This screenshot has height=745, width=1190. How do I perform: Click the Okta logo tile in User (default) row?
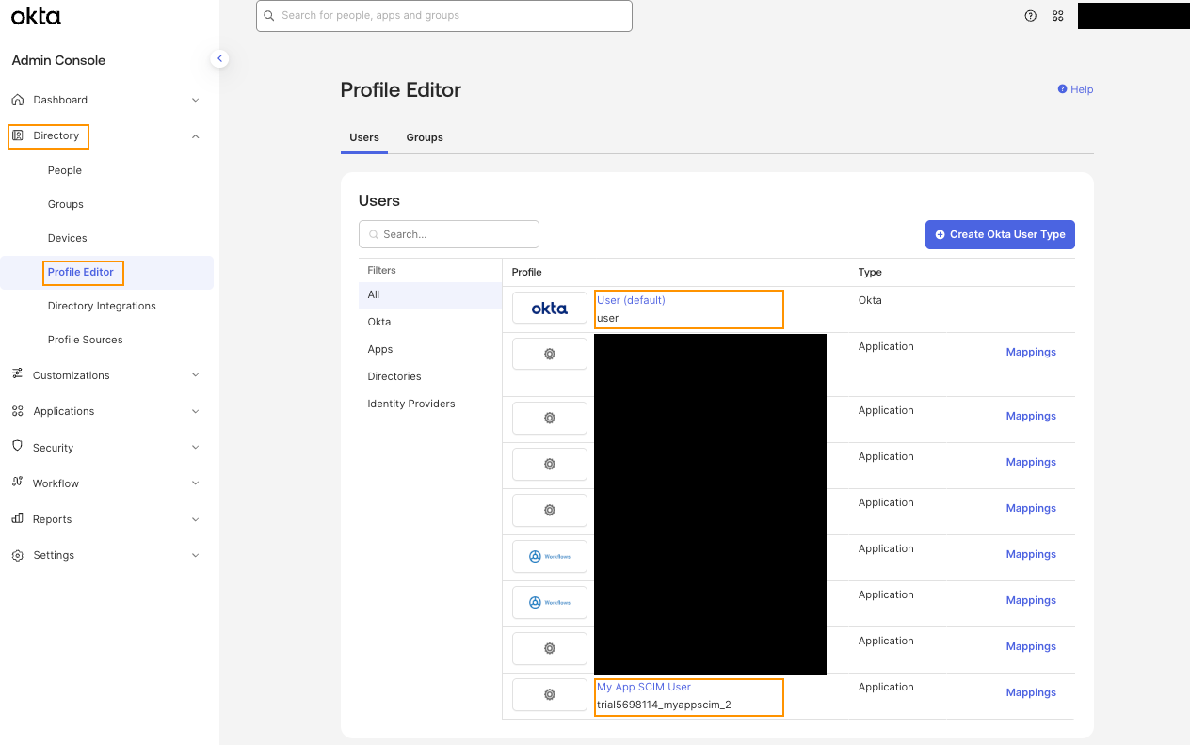pyautogui.click(x=550, y=309)
